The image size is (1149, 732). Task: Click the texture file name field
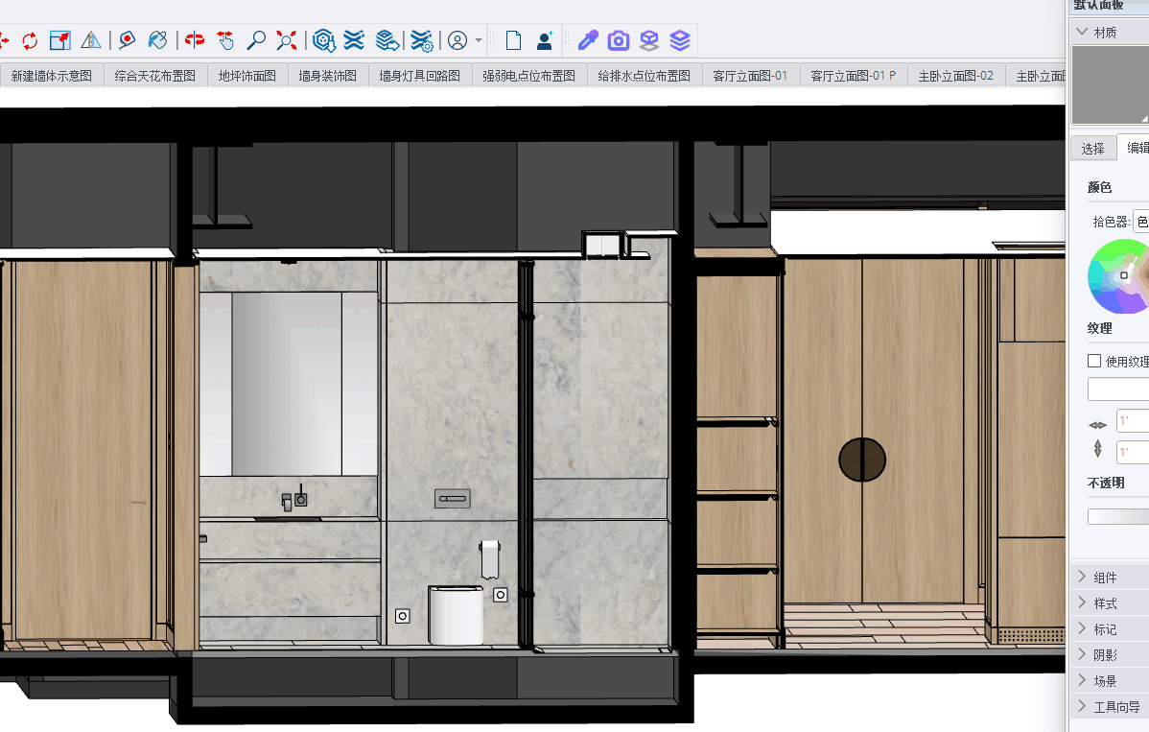1118,390
